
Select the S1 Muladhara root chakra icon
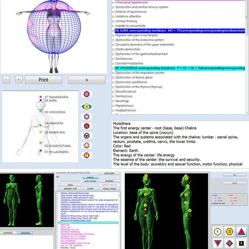87,155
